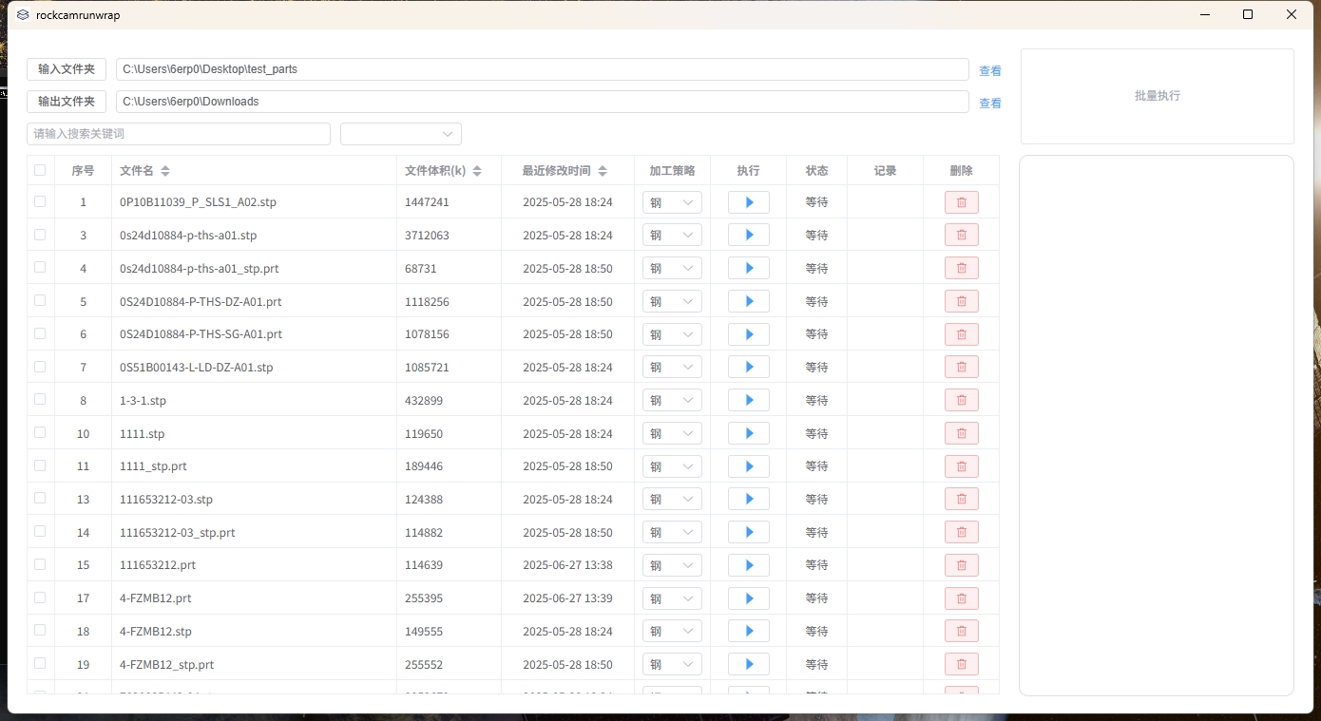The width and height of the screenshot is (1321, 721).
Task: Sort by last modified time column
Action: point(602,171)
